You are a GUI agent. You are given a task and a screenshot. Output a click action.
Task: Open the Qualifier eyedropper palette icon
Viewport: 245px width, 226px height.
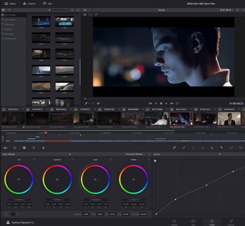tap(184, 148)
